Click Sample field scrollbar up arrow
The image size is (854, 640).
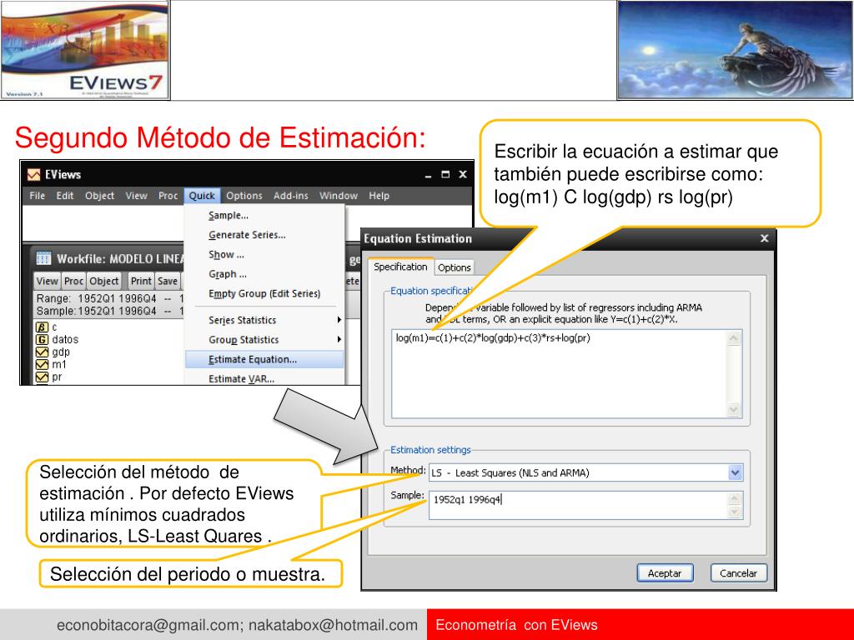(734, 498)
